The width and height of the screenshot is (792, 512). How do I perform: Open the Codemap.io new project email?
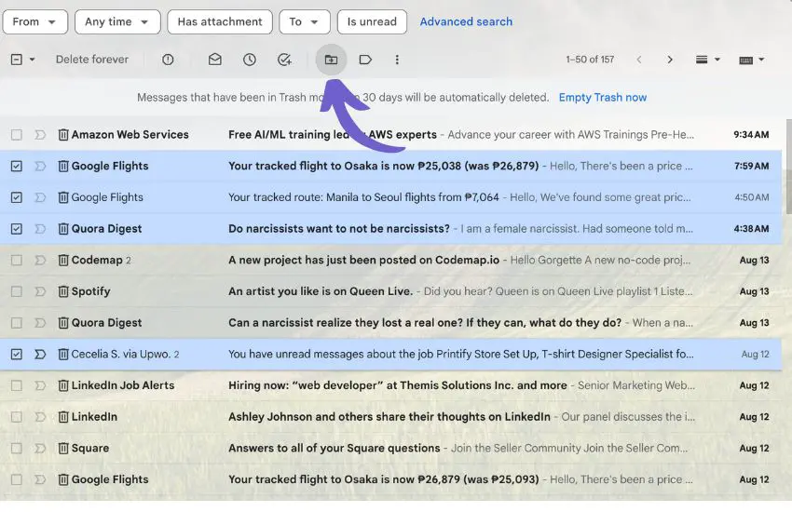point(391,261)
